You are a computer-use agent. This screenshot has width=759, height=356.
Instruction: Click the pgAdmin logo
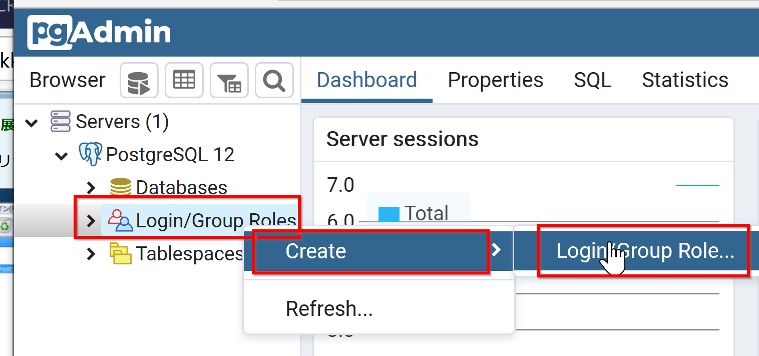(99, 33)
